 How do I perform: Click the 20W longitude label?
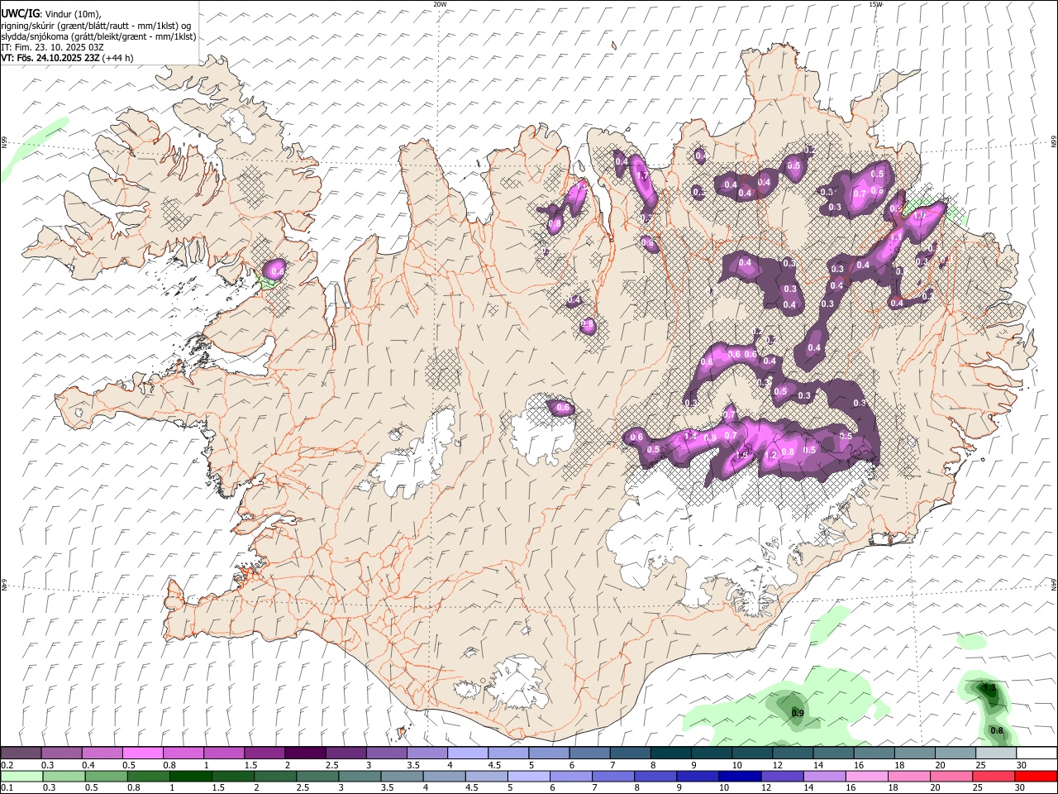[440, 4]
